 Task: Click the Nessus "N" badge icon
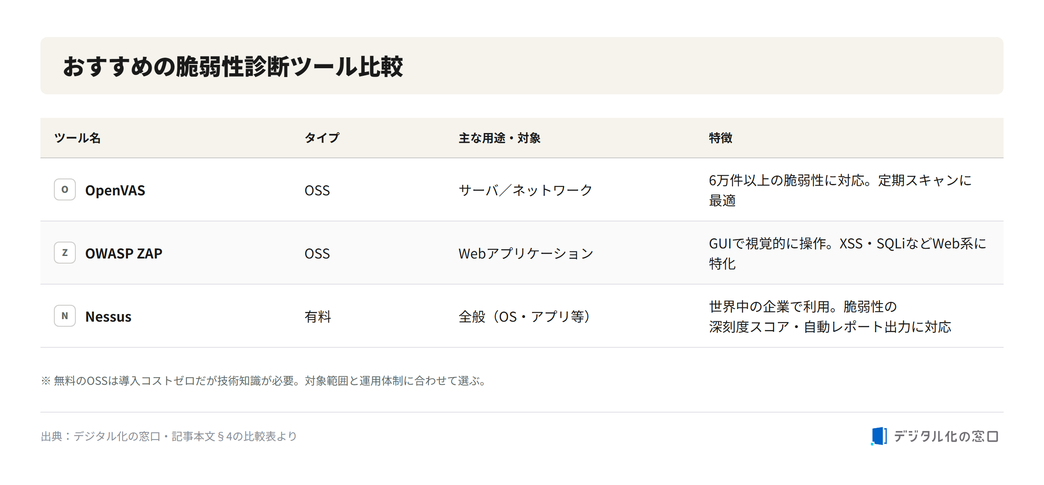[x=65, y=316]
